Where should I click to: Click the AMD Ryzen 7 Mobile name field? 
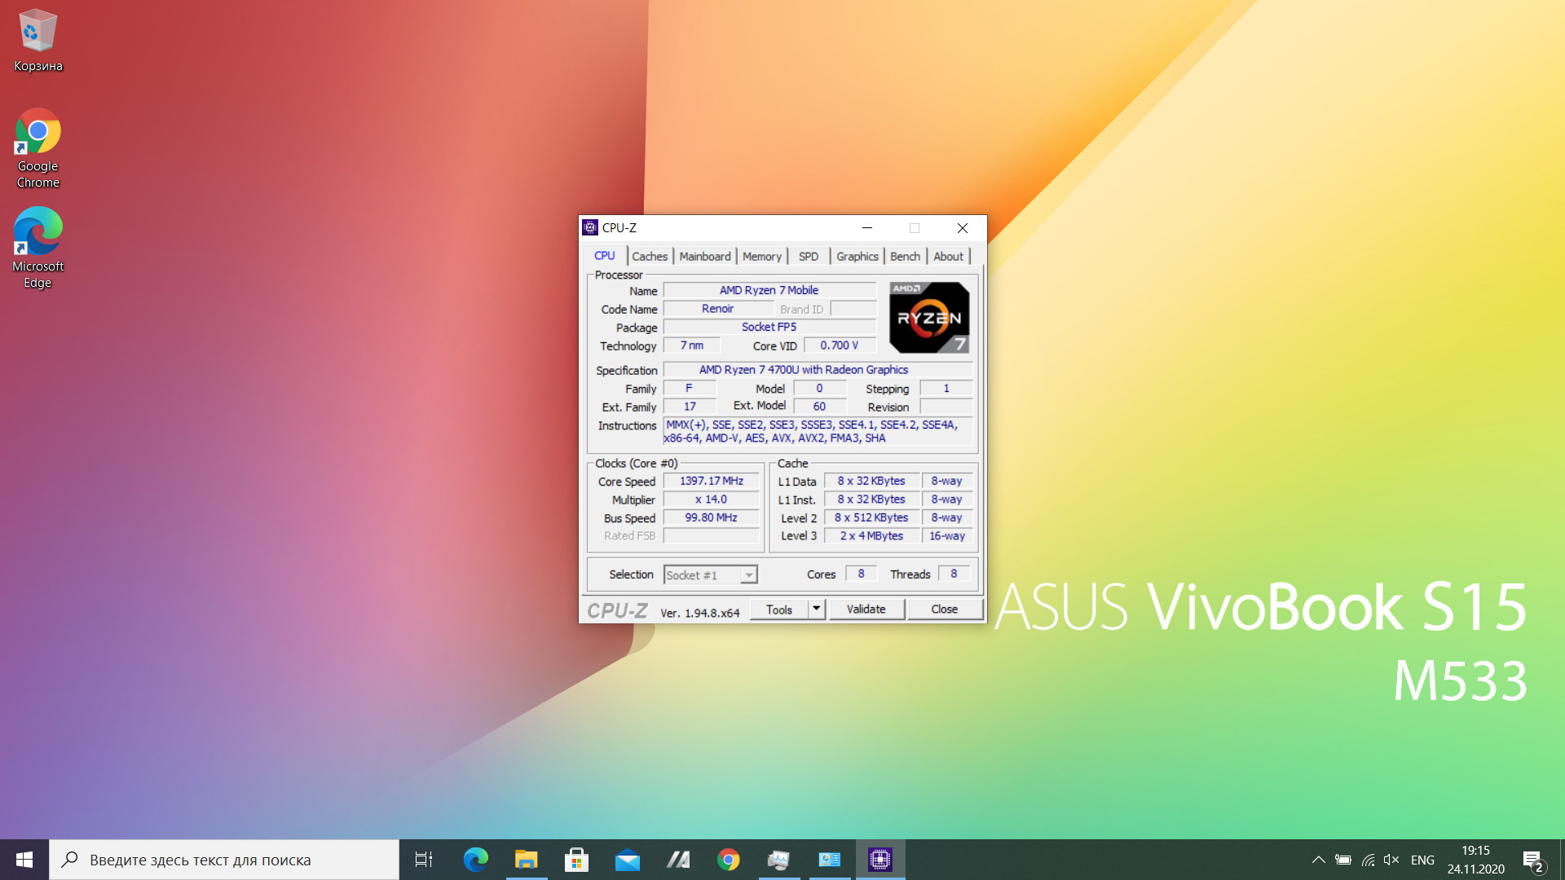point(769,290)
